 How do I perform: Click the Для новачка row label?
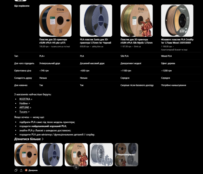[x=21, y=85]
